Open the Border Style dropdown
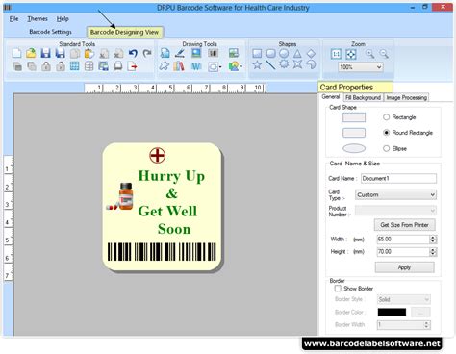 click(403, 299)
